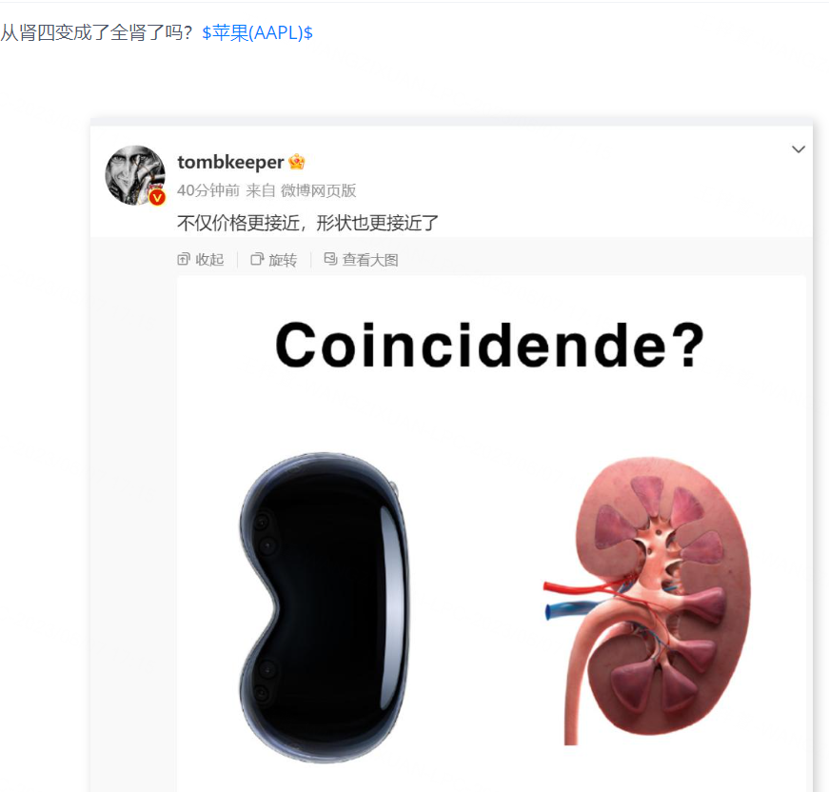
Task: Click the 微博网页版 source link
Action: [318, 190]
